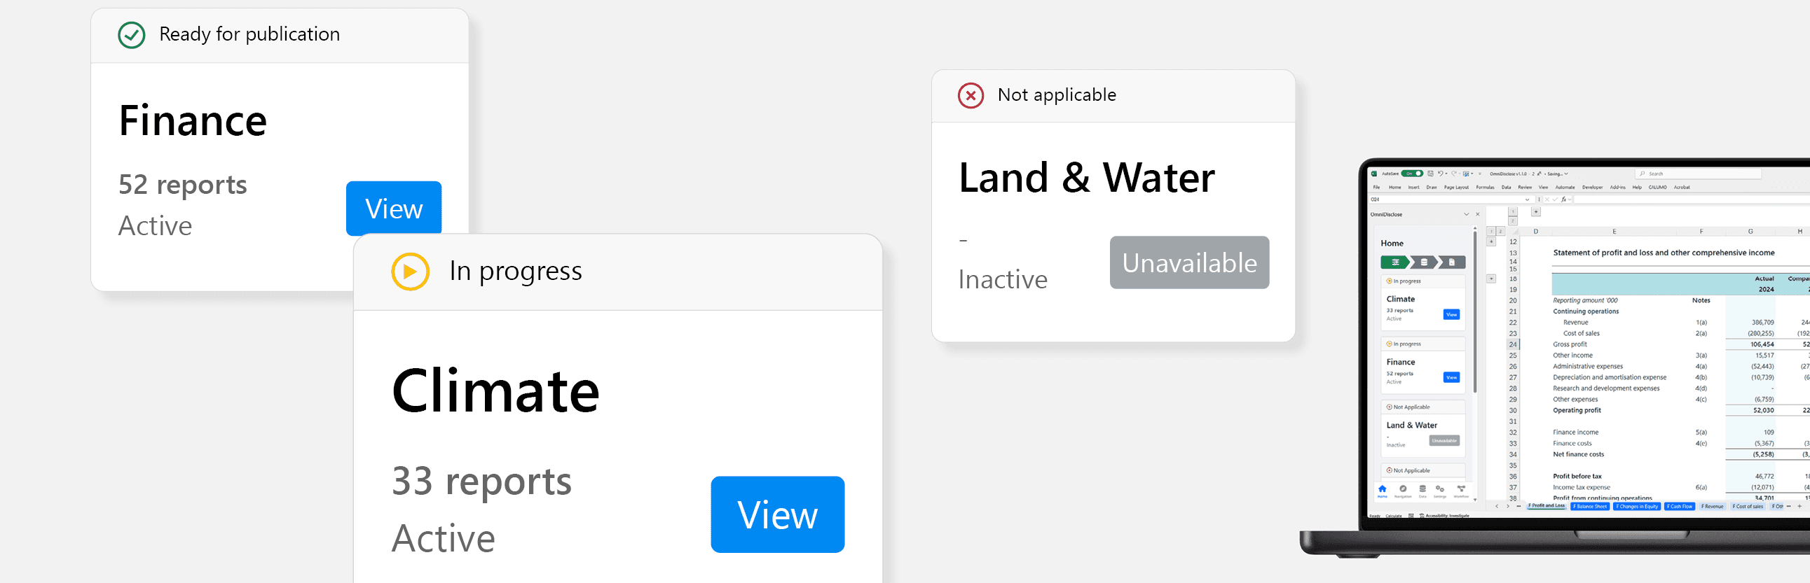Open the Workflow icon in pane footer
The width and height of the screenshot is (1810, 583).
point(1462,489)
